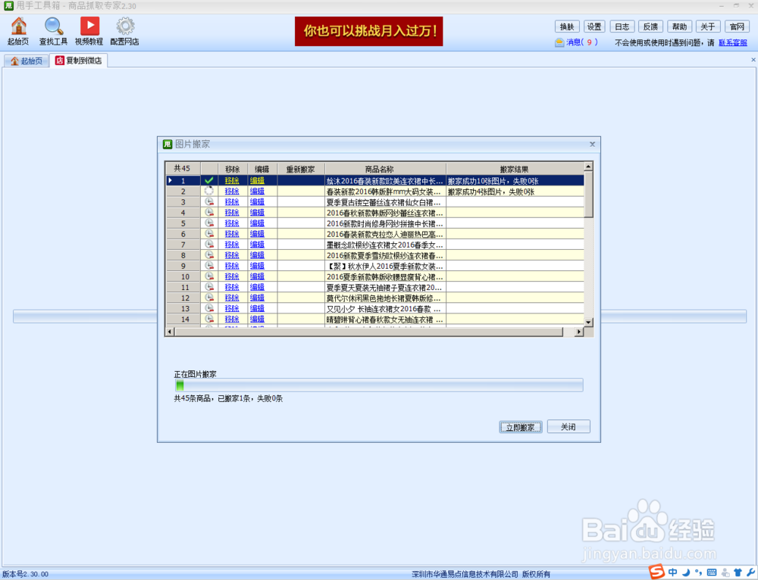The width and height of the screenshot is (758, 580).
Task: Click the 立即搬家 button
Action: [x=520, y=426]
